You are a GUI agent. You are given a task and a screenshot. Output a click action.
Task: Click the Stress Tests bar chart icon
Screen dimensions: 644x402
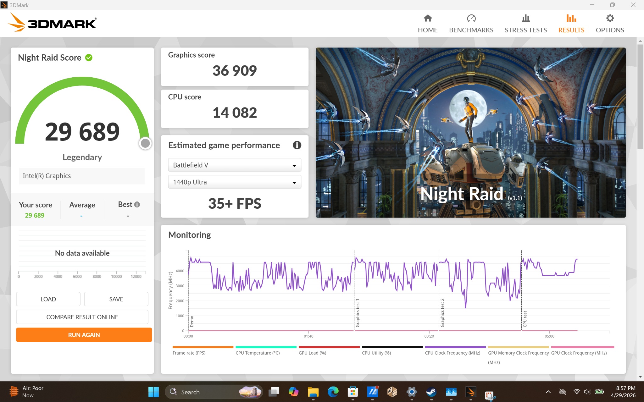(x=525, y=18)
